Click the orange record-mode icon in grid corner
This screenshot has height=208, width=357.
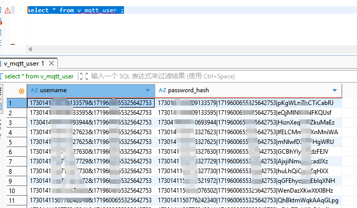[21, 91]
